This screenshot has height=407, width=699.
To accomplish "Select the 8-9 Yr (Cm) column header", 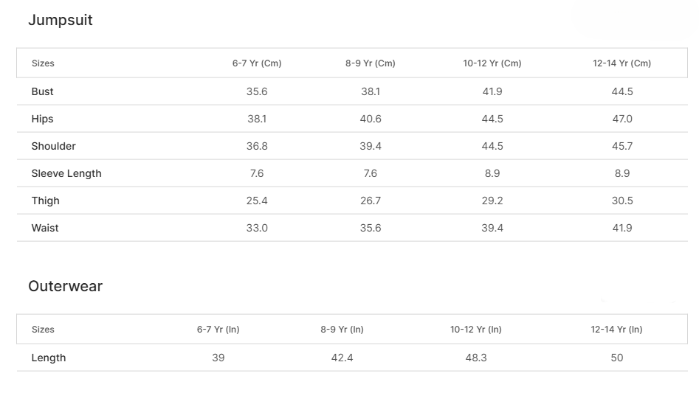I will (x=371, y=63).
